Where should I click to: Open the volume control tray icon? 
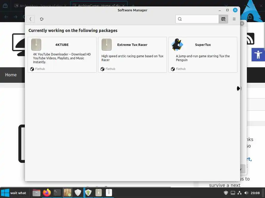tap(246, 193)
